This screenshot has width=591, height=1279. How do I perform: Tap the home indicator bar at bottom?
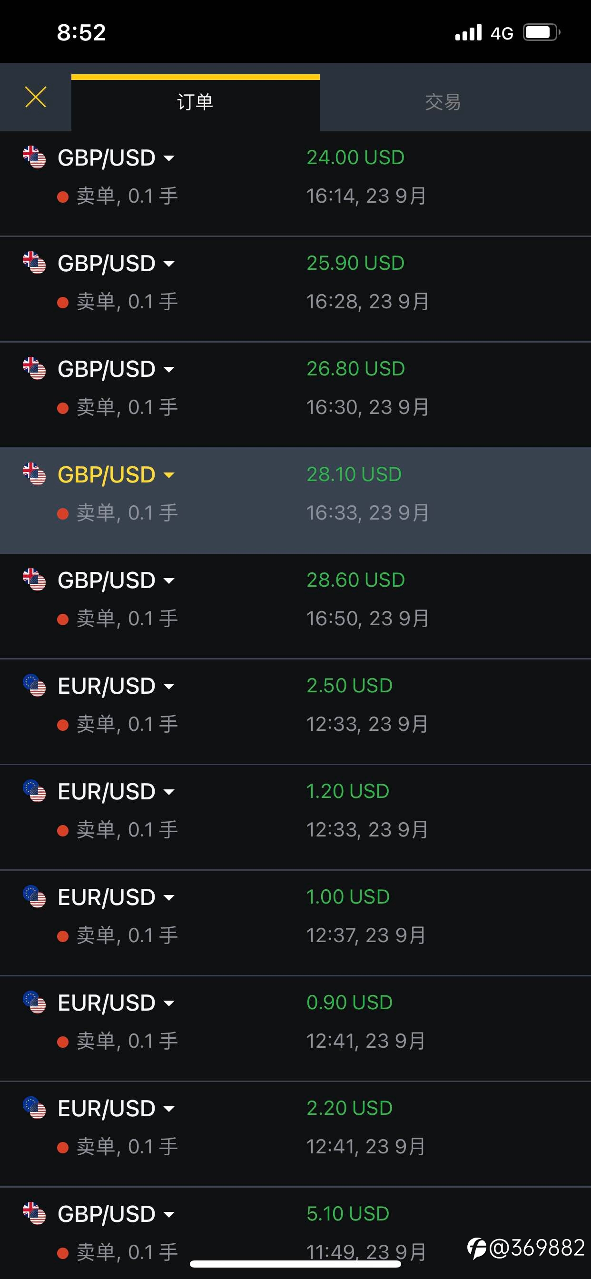[x=295, y=1264]
